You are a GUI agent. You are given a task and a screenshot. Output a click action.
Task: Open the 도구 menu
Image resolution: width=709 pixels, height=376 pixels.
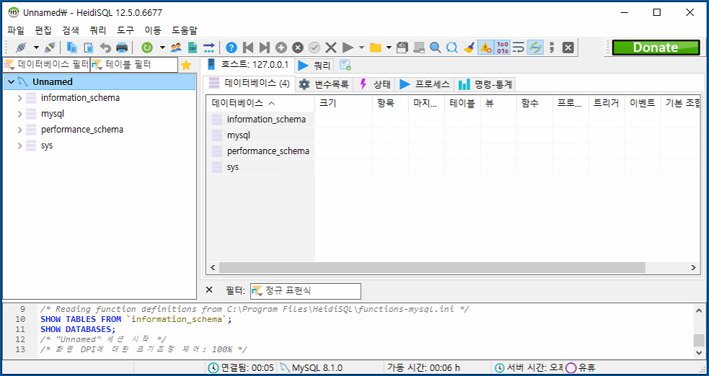tap(125, 30)
